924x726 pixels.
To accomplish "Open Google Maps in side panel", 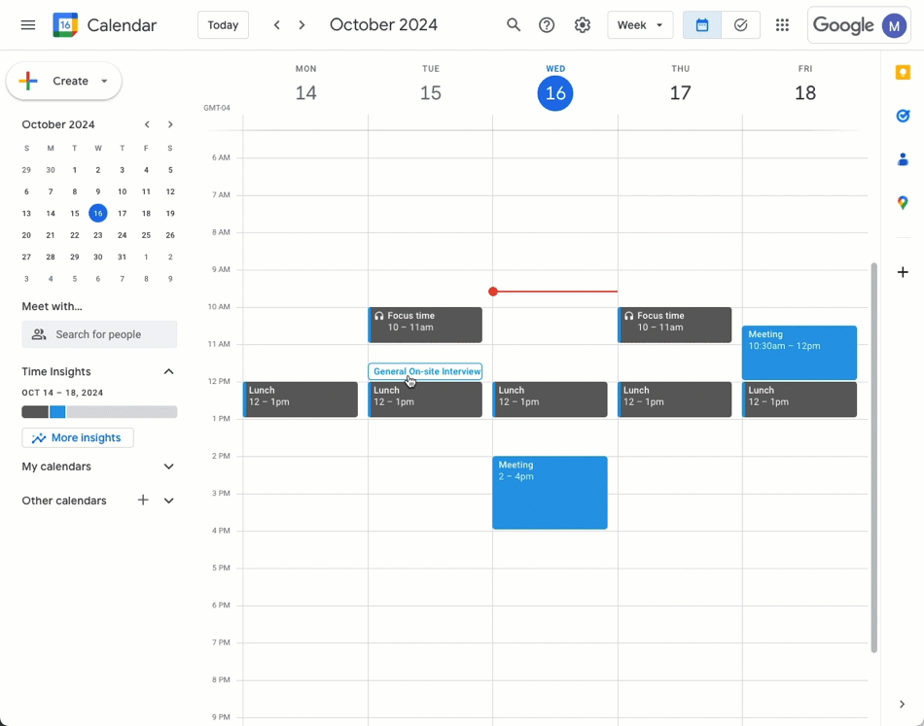I will pyautogui.click(x=903, y=202).
